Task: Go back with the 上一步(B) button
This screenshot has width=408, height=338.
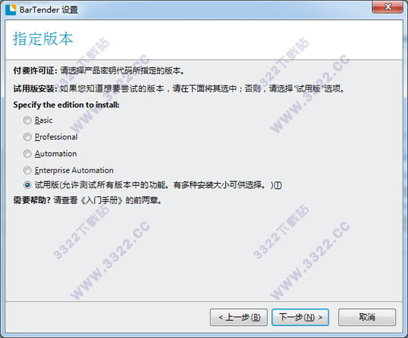Action: pyautogui.click(x=239, y=317)
